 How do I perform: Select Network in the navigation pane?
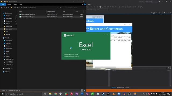click(x=7, y=72)
